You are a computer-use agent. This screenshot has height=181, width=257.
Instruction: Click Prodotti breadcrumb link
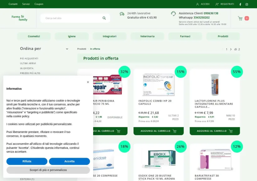[x=81, y=49]
